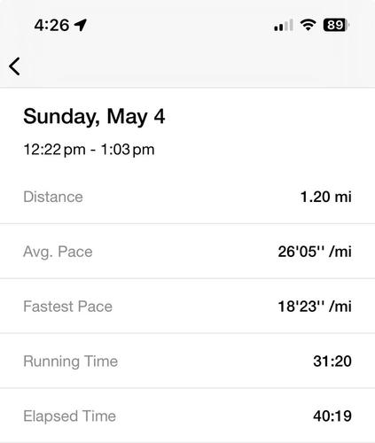Tap the Wi-Fi status icon
This screenshot has width=375, height=443.
(309, 25)
